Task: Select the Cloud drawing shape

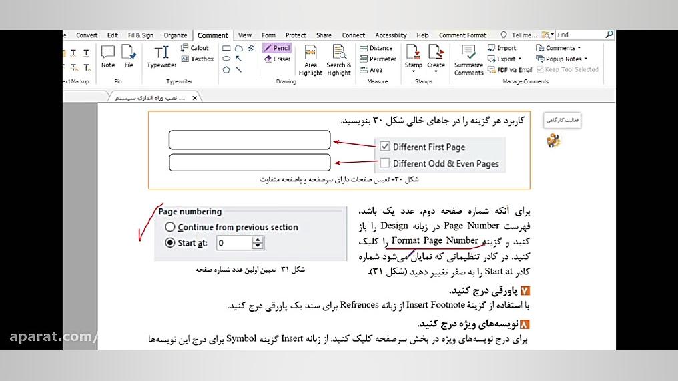Action: coord(239,49)
